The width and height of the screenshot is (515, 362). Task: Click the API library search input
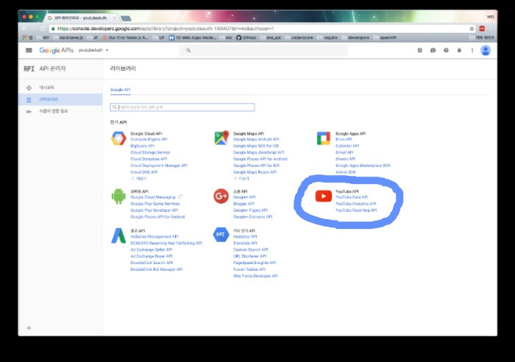[x=182, y=107]
